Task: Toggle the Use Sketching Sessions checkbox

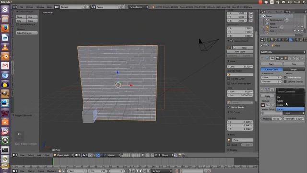Action: [17, 25]
